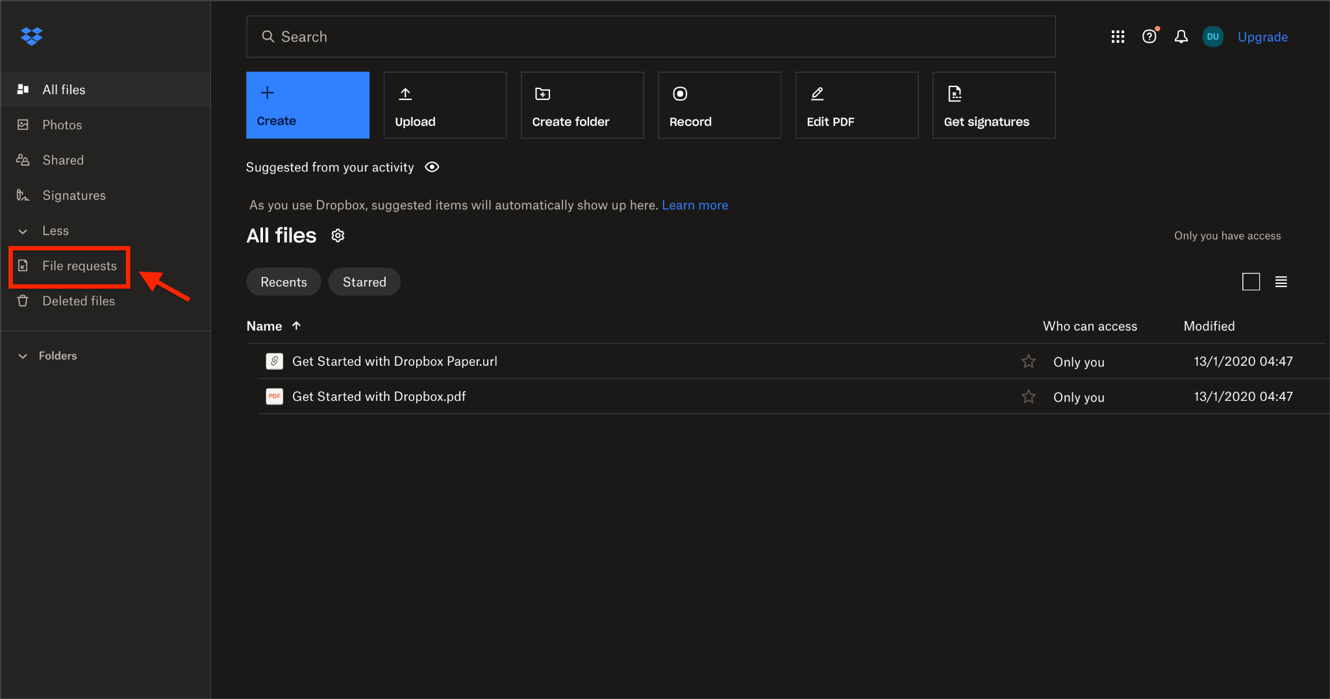Switch to list view layout icon

[1281, 282]
